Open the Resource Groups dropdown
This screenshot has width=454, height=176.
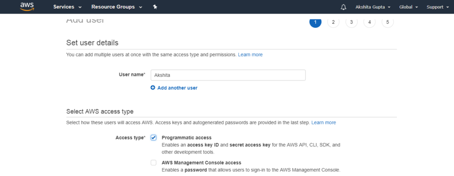(117, 7)
